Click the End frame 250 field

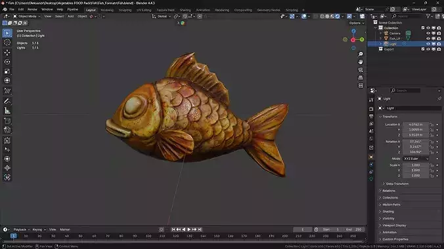[x=354, y=229]
